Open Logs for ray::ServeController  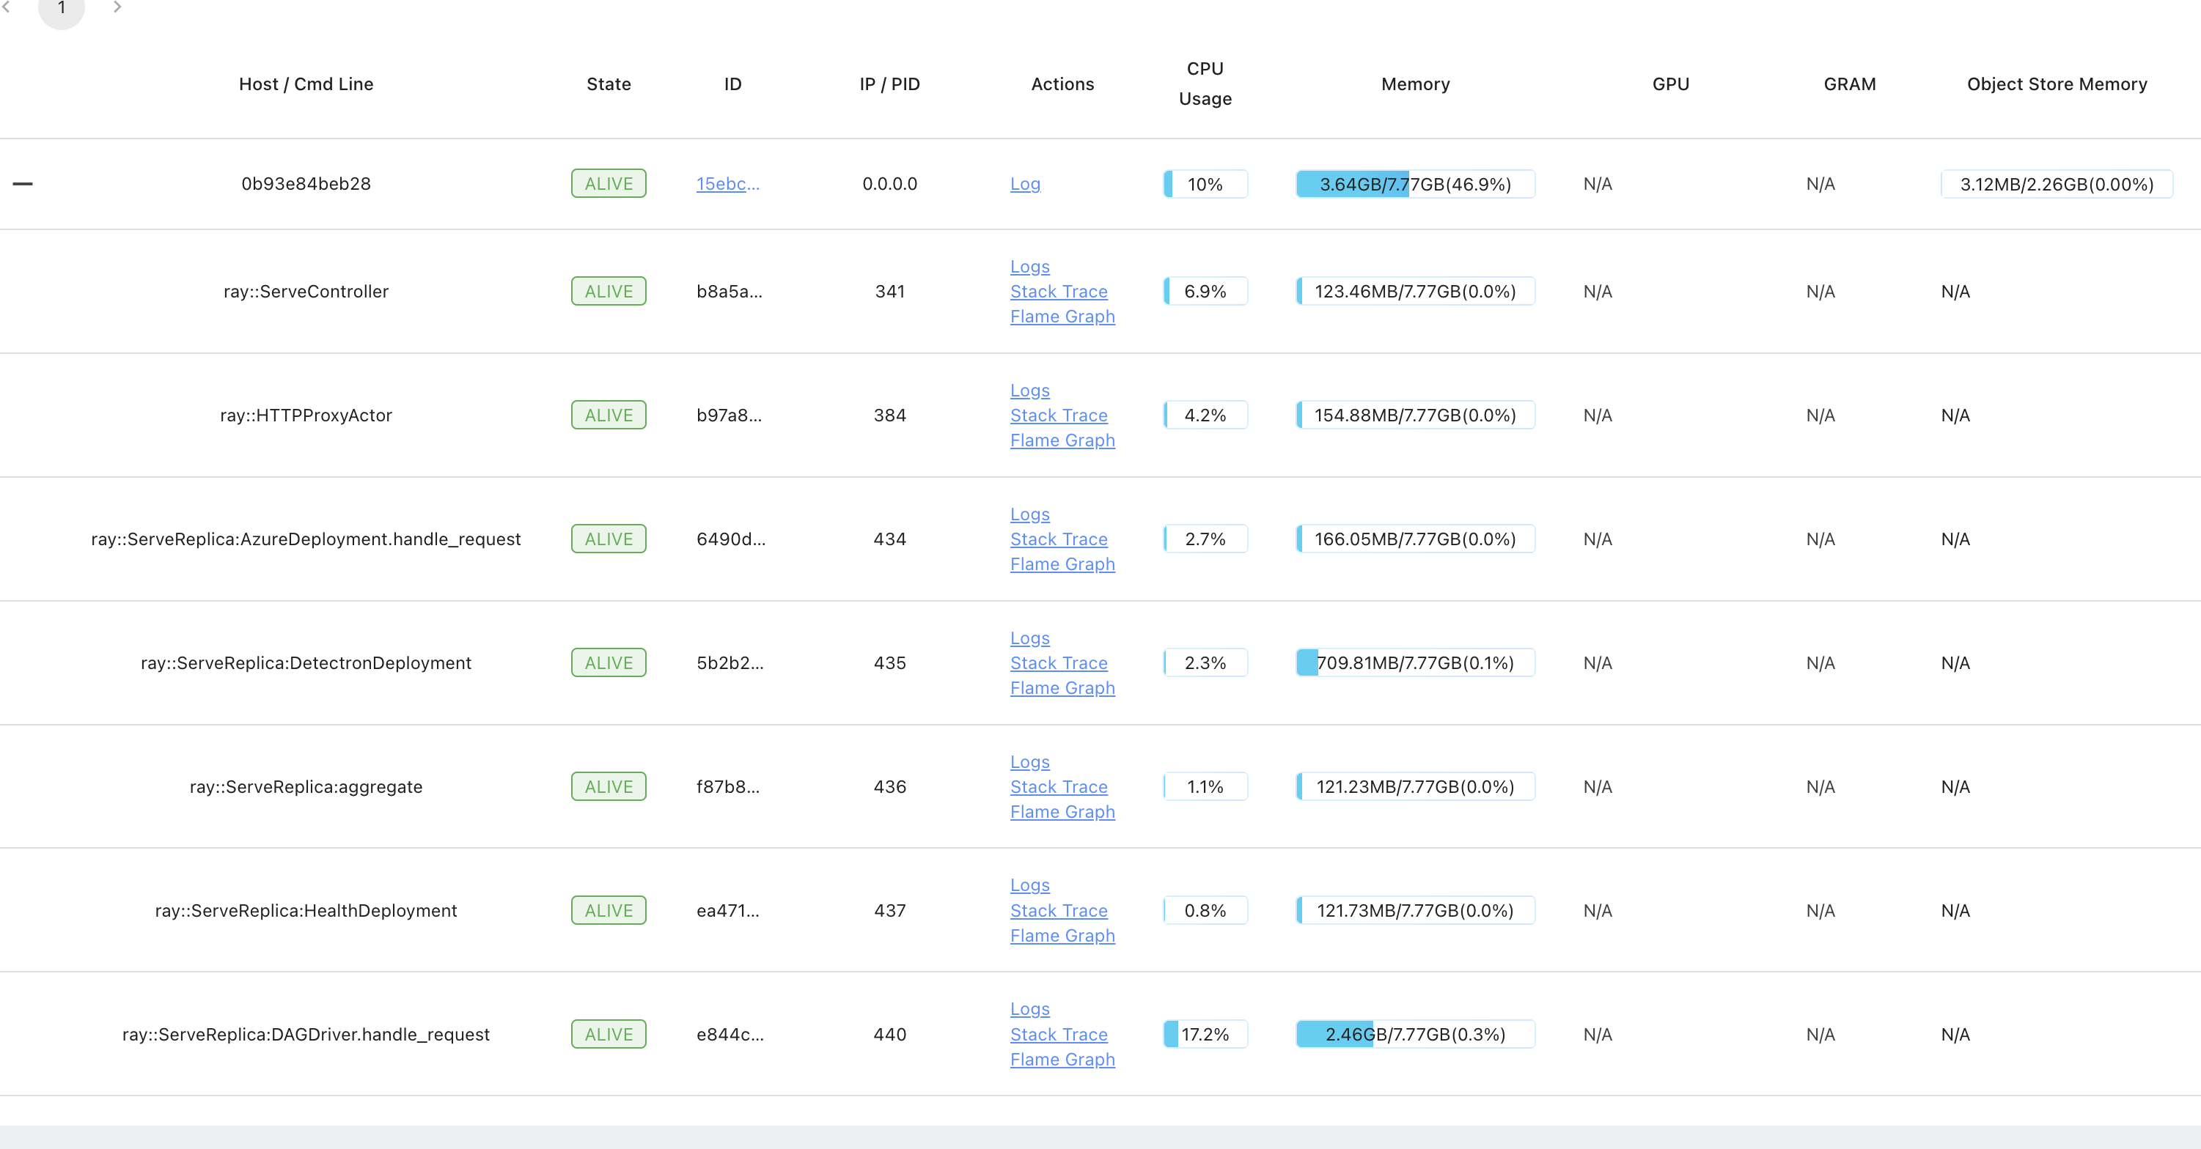pyautogui.click(x=1029, y=267)
